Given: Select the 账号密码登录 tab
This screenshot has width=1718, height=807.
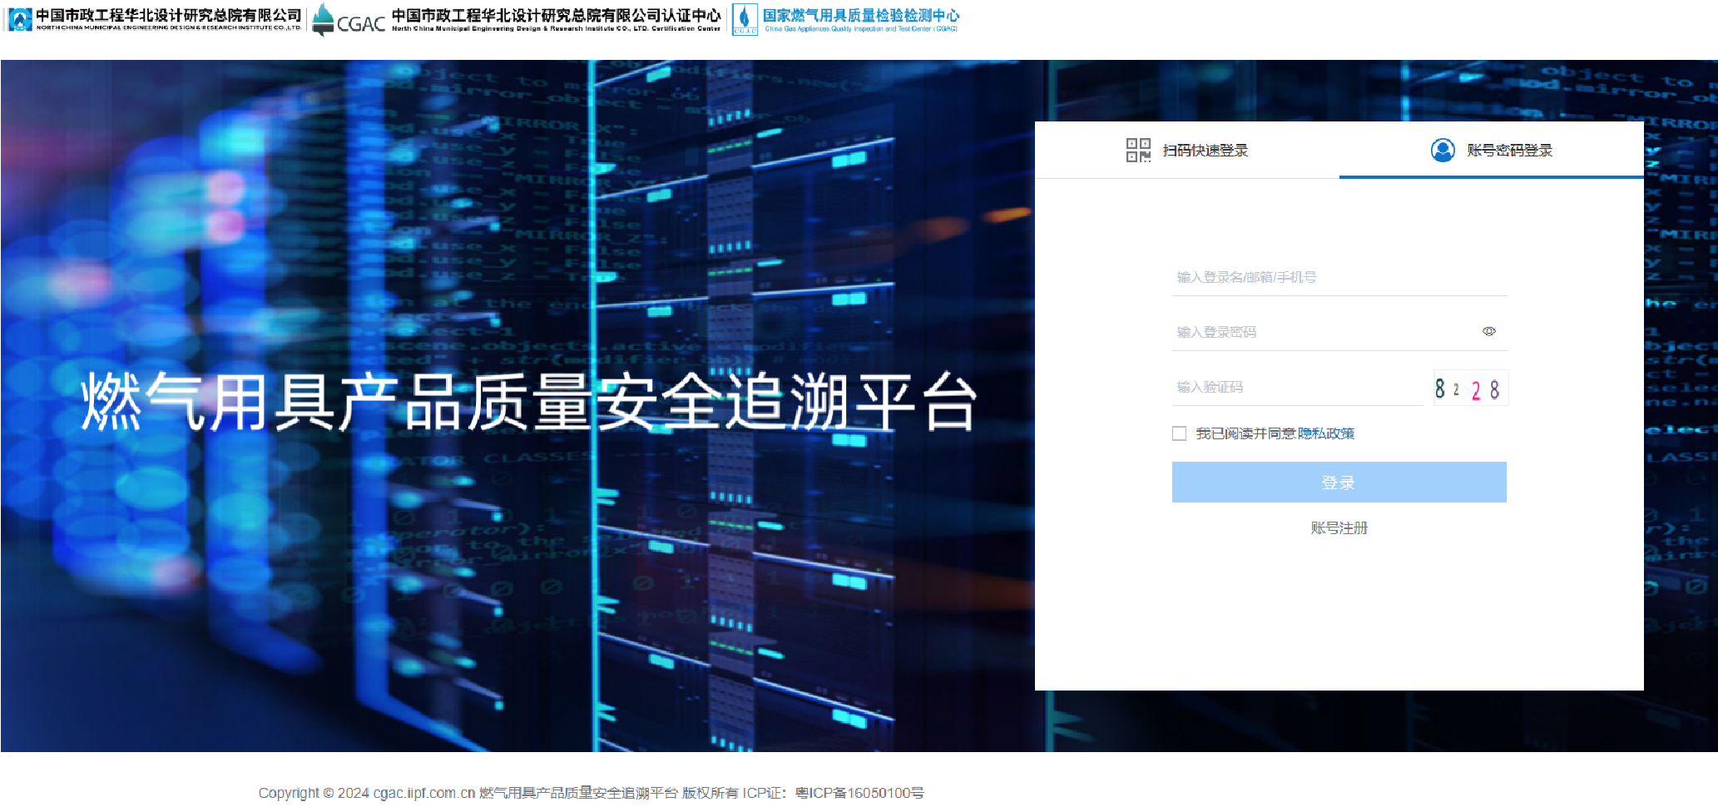Looking at the screenshot, I should pyautogui.click(x=1509, y=151).
